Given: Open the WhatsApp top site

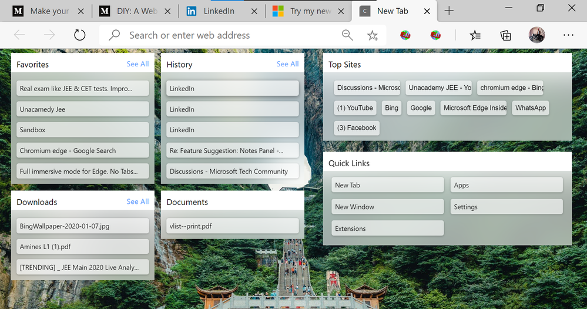Looking at the screenshot, I should (x=531, y=108).
